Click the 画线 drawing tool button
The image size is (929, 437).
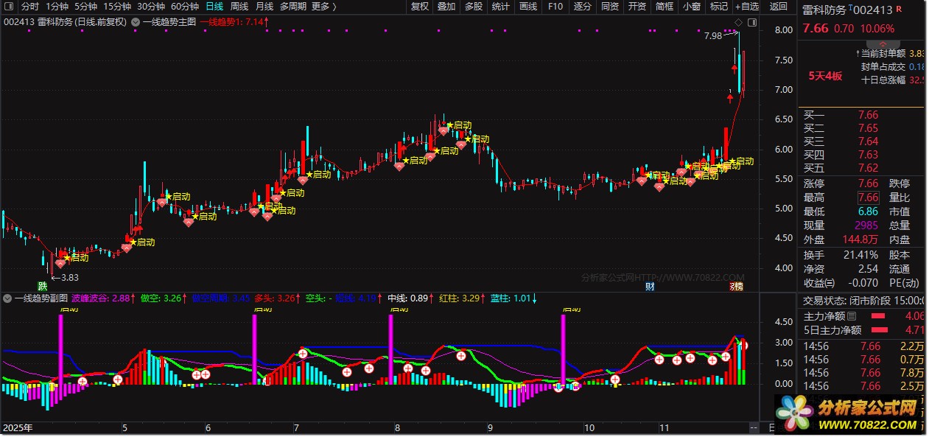click(528, 7)
